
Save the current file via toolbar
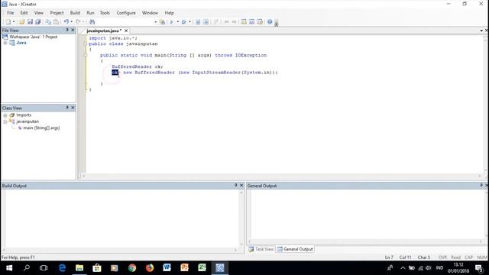tap(30, 22)
